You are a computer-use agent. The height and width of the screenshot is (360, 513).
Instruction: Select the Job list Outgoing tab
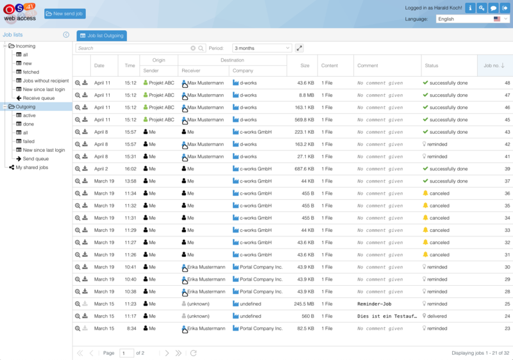pos(101,36)
